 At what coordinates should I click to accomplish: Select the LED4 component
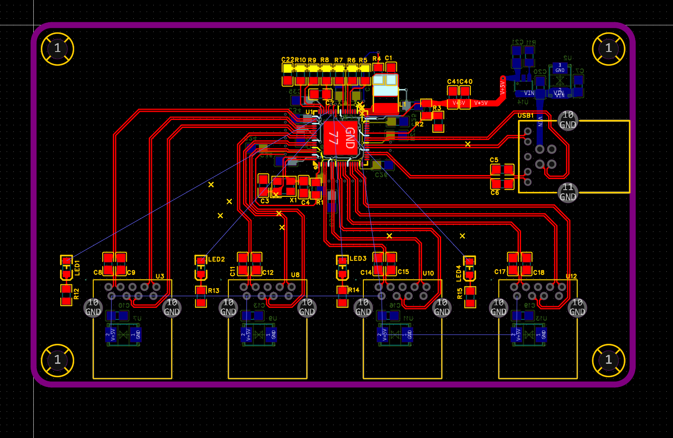(470, 269)
